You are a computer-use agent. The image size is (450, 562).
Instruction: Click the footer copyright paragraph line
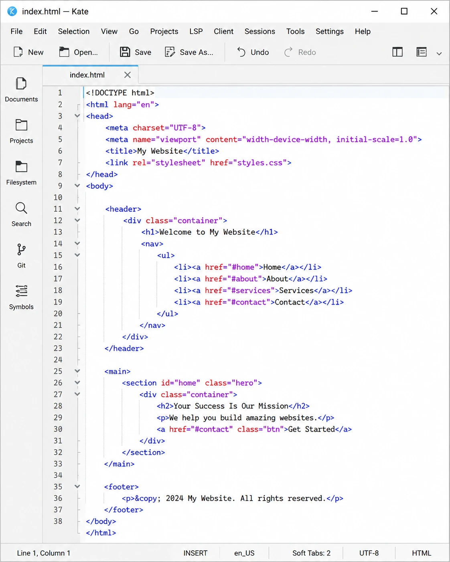(x=233, y=498)
